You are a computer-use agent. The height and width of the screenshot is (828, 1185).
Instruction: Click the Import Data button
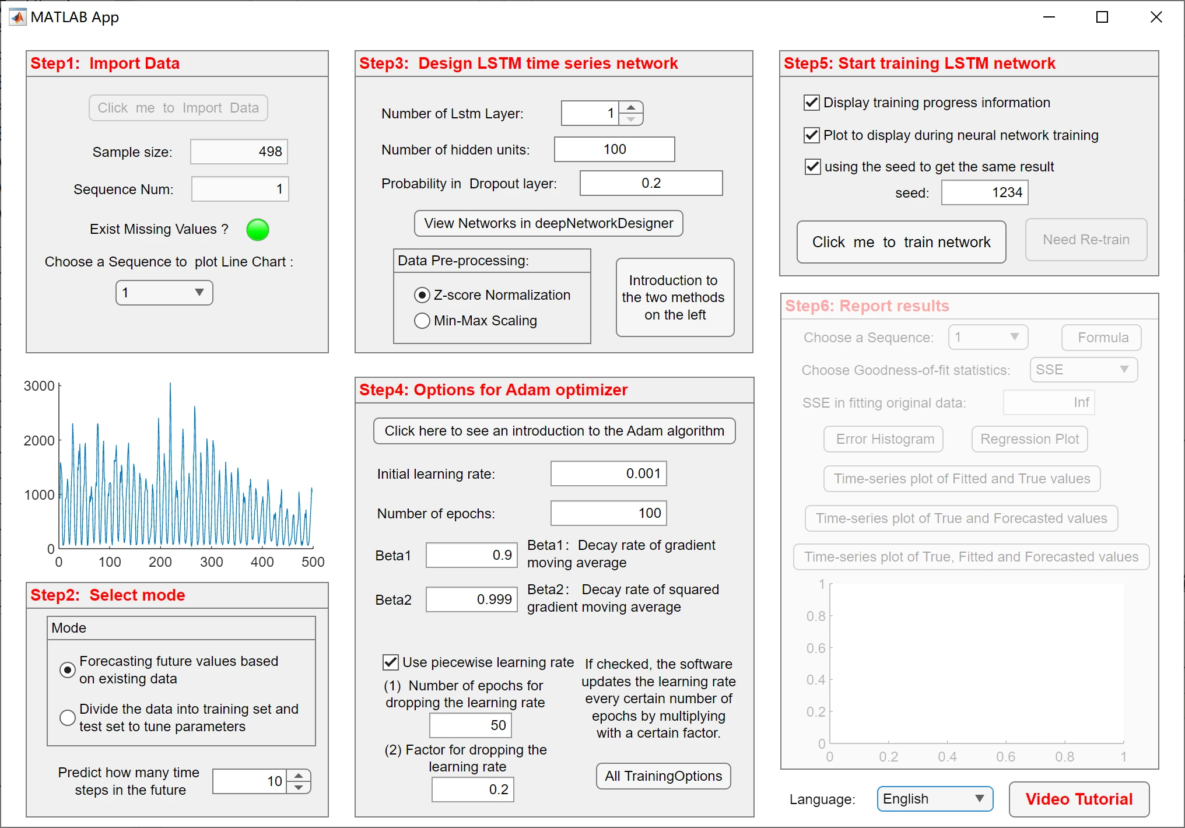[178, 108]
